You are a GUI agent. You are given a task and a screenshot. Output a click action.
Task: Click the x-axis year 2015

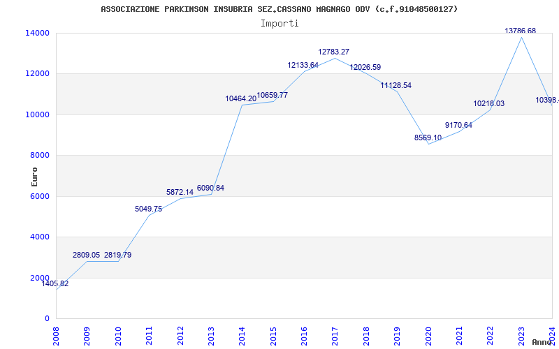pos(273,336)
